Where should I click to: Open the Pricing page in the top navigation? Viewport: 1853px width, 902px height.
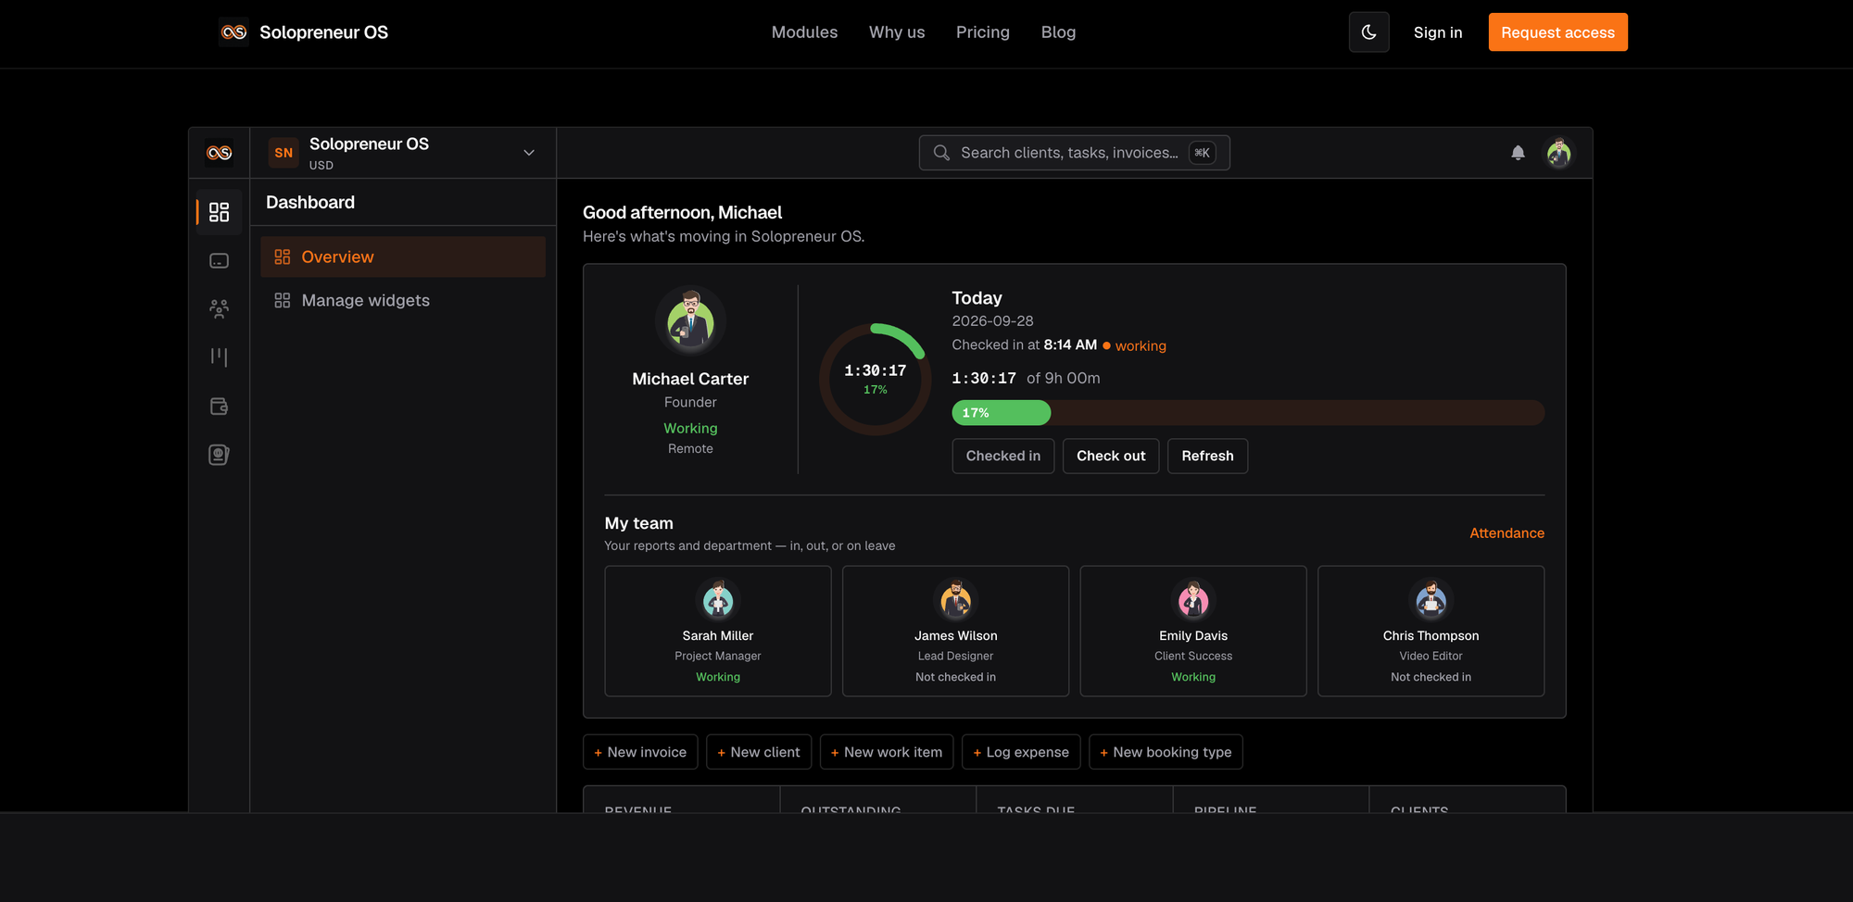point(983,32)
